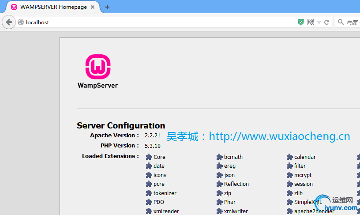Select the xmlwriter extension name

236,211
